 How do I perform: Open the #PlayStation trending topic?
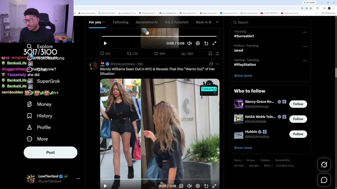(245, 65)
